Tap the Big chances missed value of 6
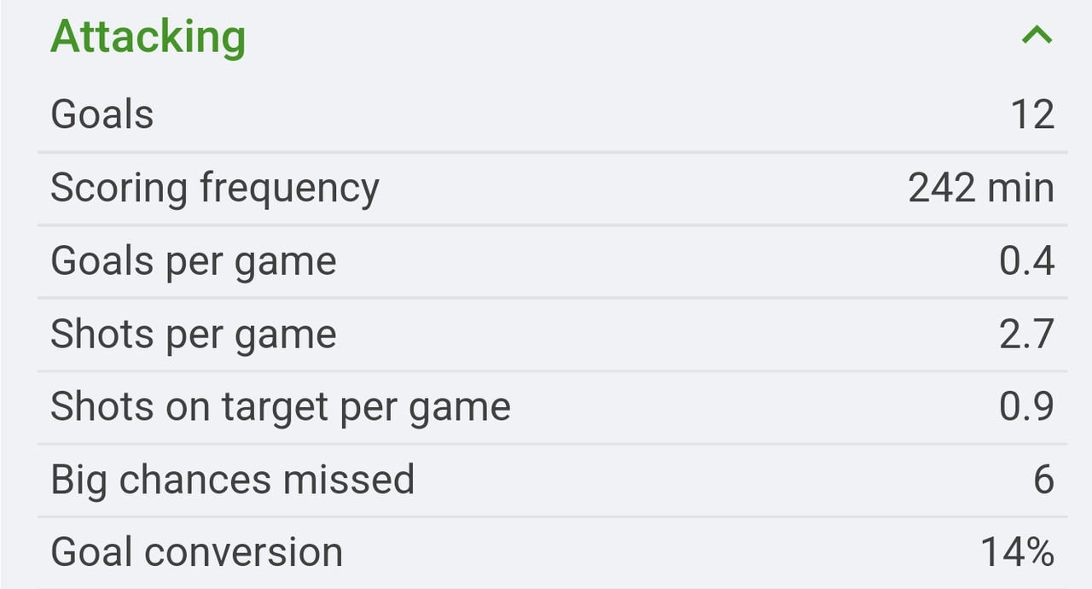This screenshot has height=589, width=1092. [x=1044, y=480]
